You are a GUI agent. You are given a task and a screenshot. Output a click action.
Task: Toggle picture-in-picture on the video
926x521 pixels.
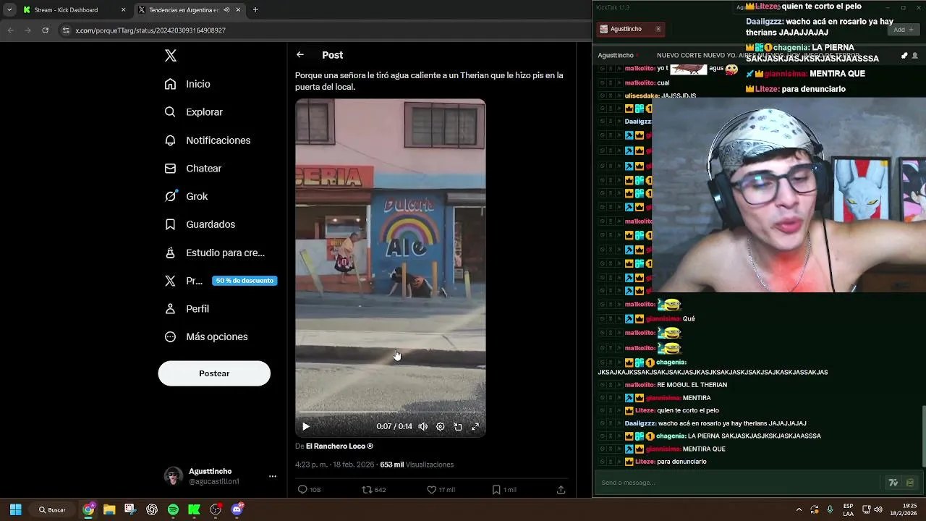458,427
